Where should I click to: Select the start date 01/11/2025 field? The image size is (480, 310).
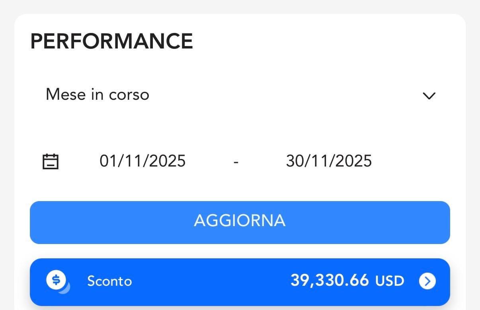click(x=142, y=161)
